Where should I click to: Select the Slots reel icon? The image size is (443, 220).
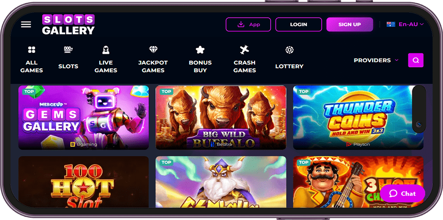[x=68, y=50]
